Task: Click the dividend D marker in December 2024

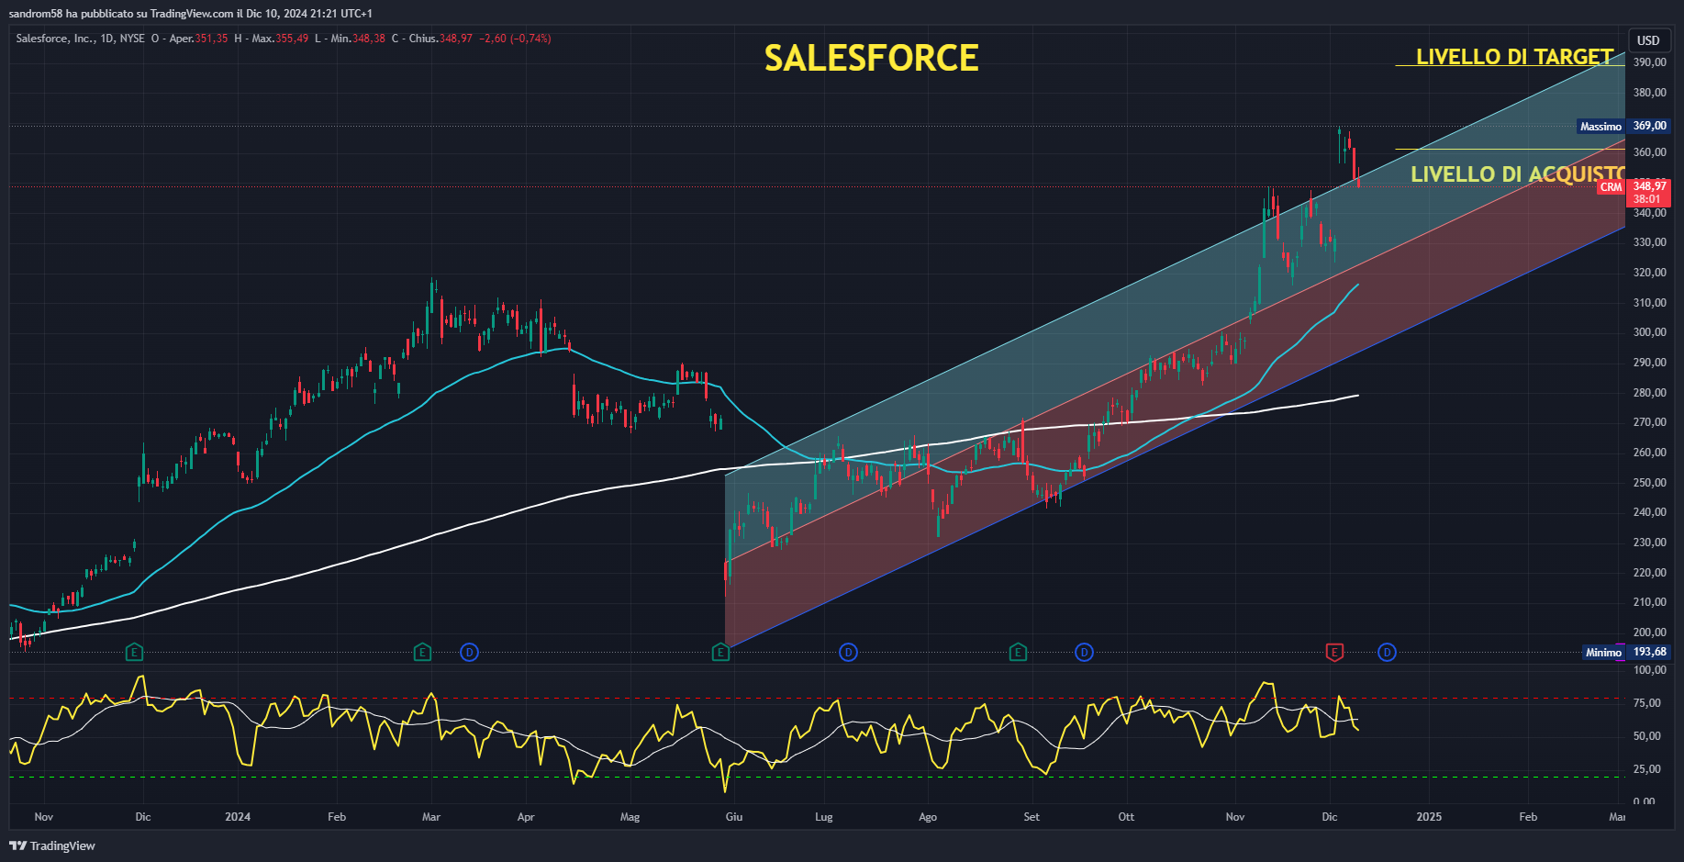Action: point(1387,653)
